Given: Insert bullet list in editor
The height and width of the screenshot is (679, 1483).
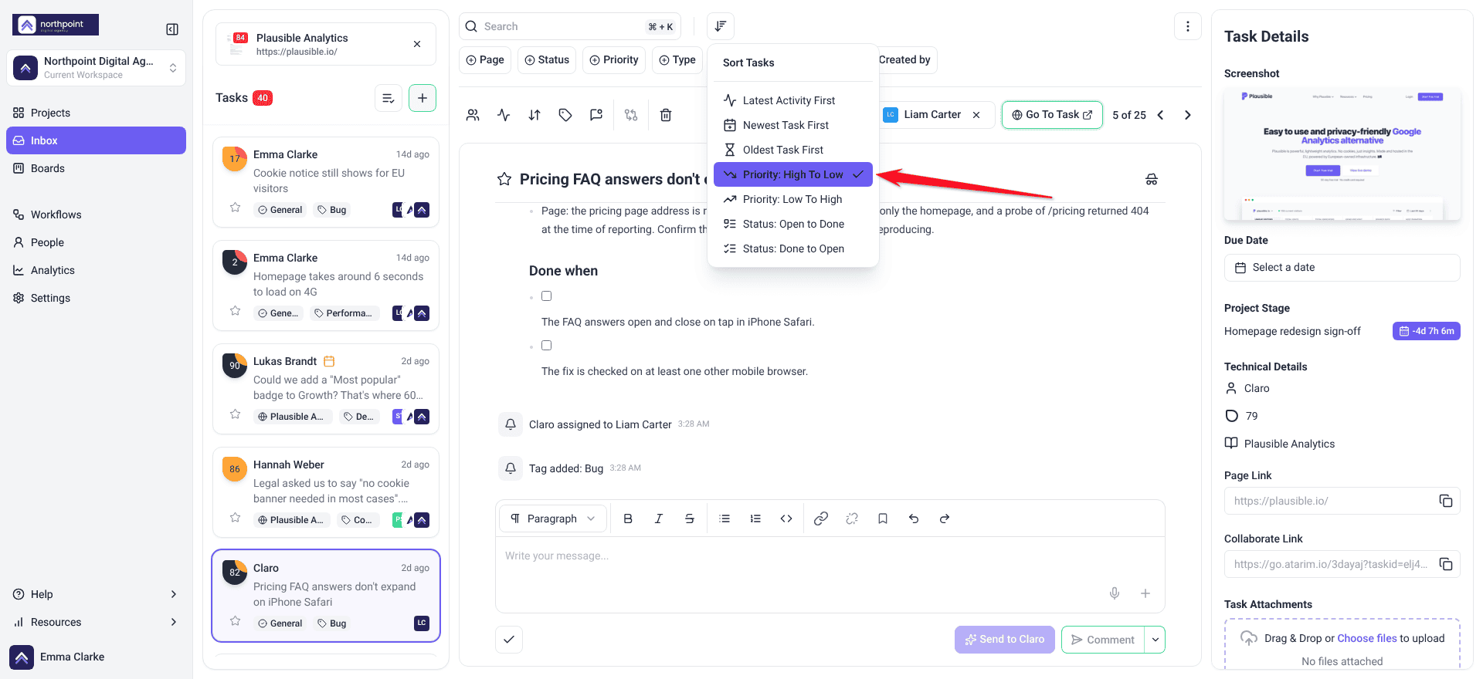Looking at the screenshot, I should click(x=725, y=519).
